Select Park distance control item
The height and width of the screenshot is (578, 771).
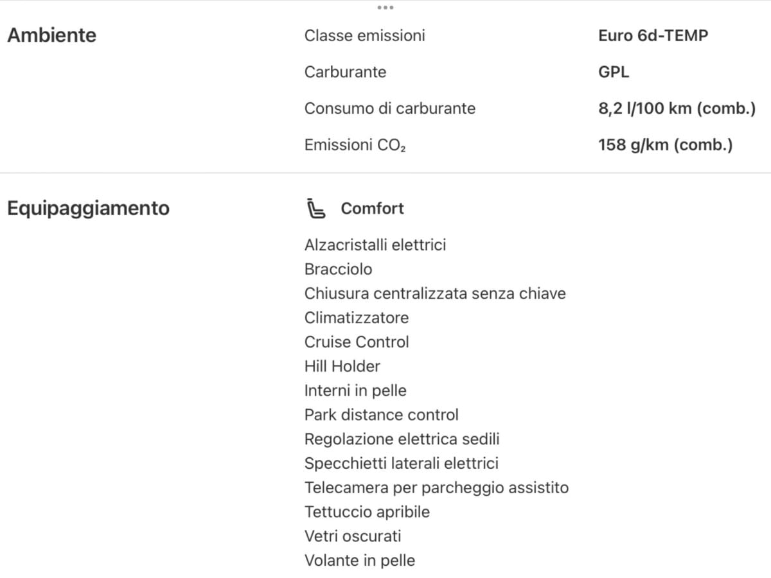click(x=381, y=415)
